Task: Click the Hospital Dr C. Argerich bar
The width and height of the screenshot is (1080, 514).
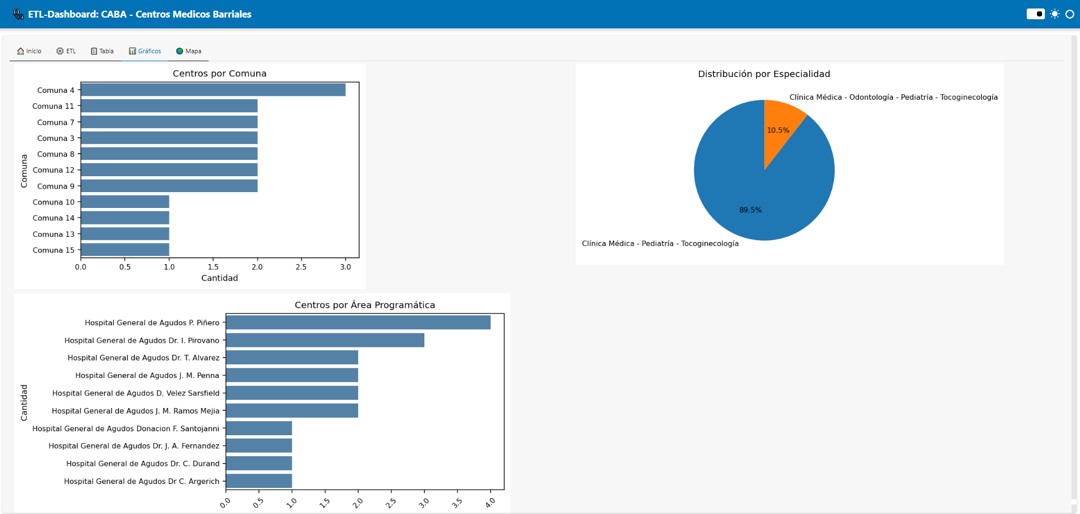Action: (259, 481)
